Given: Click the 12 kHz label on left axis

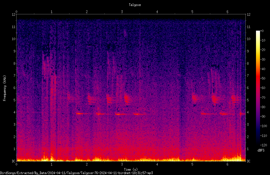Looking at the screenshot, I should click(x=14, y=15).
